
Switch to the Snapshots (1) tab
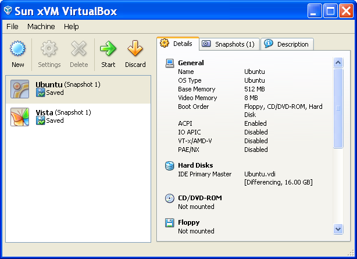(230, 44)
